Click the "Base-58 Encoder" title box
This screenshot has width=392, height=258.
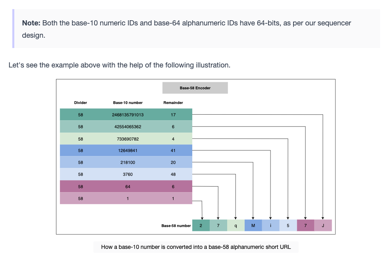[x=195, y=88]
